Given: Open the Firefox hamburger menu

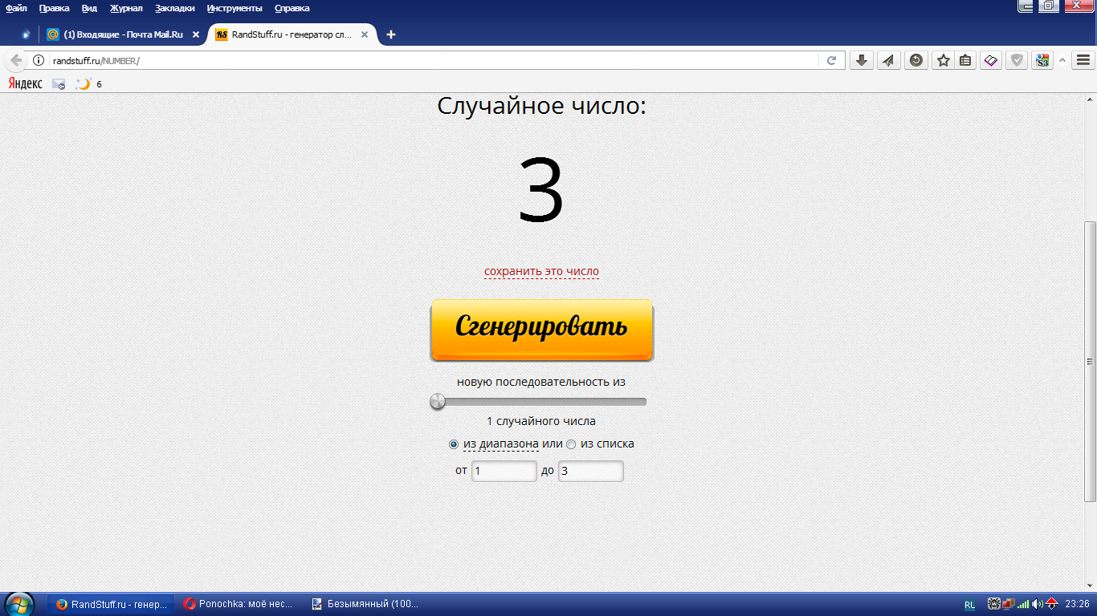Looking at the screenshot, I should [1083, 60].
